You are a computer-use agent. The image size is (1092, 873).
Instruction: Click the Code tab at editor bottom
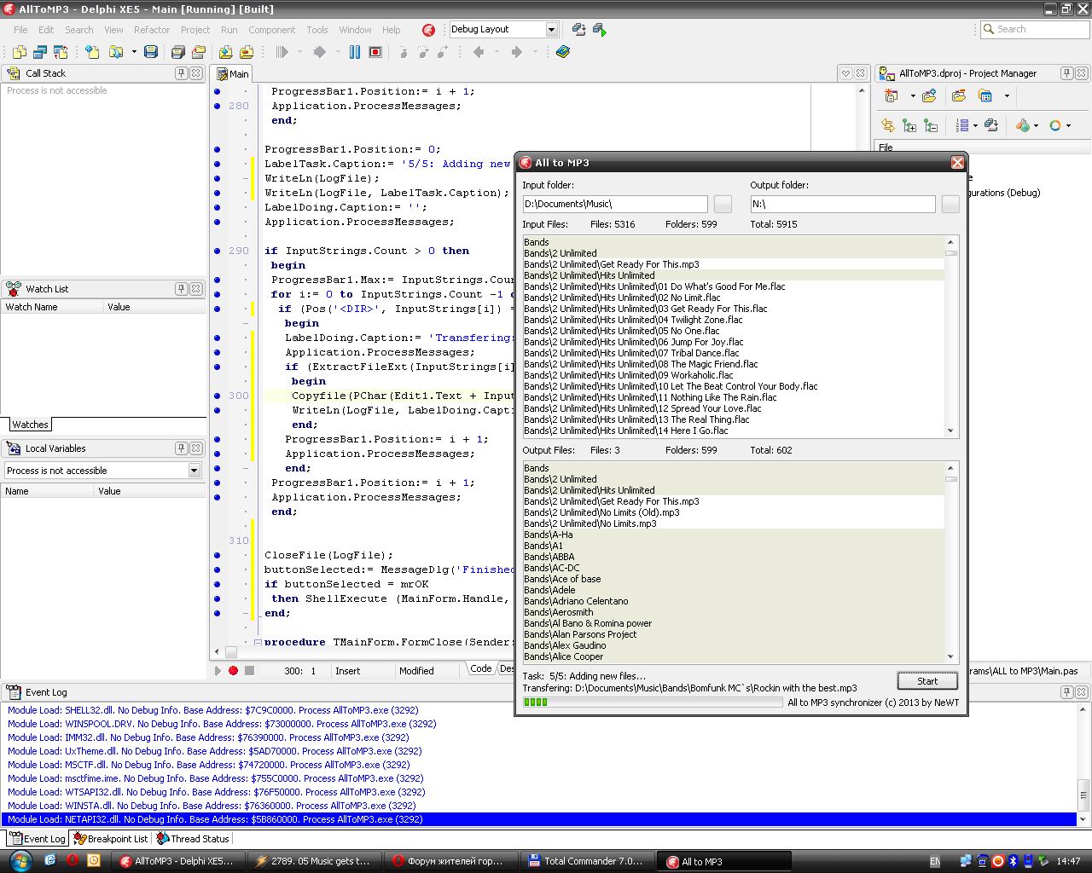(481, 668)
